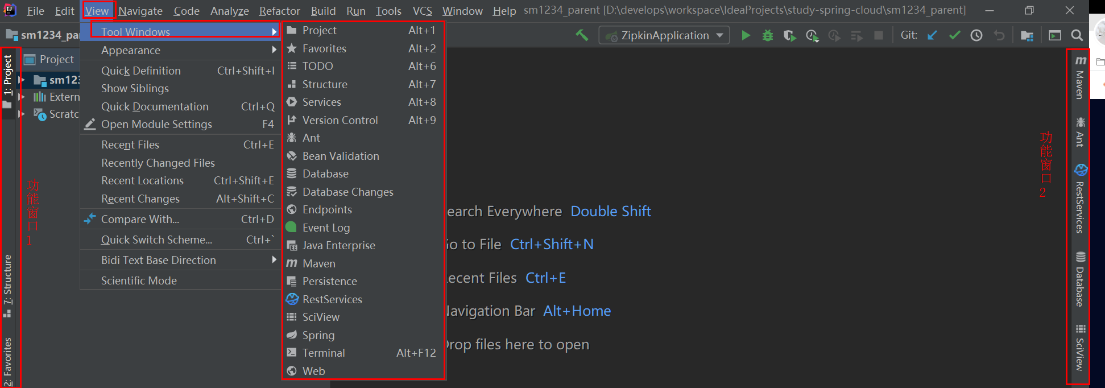
Task: Run ZipkinApplication with the green play icon
Action: pos(746,35)
